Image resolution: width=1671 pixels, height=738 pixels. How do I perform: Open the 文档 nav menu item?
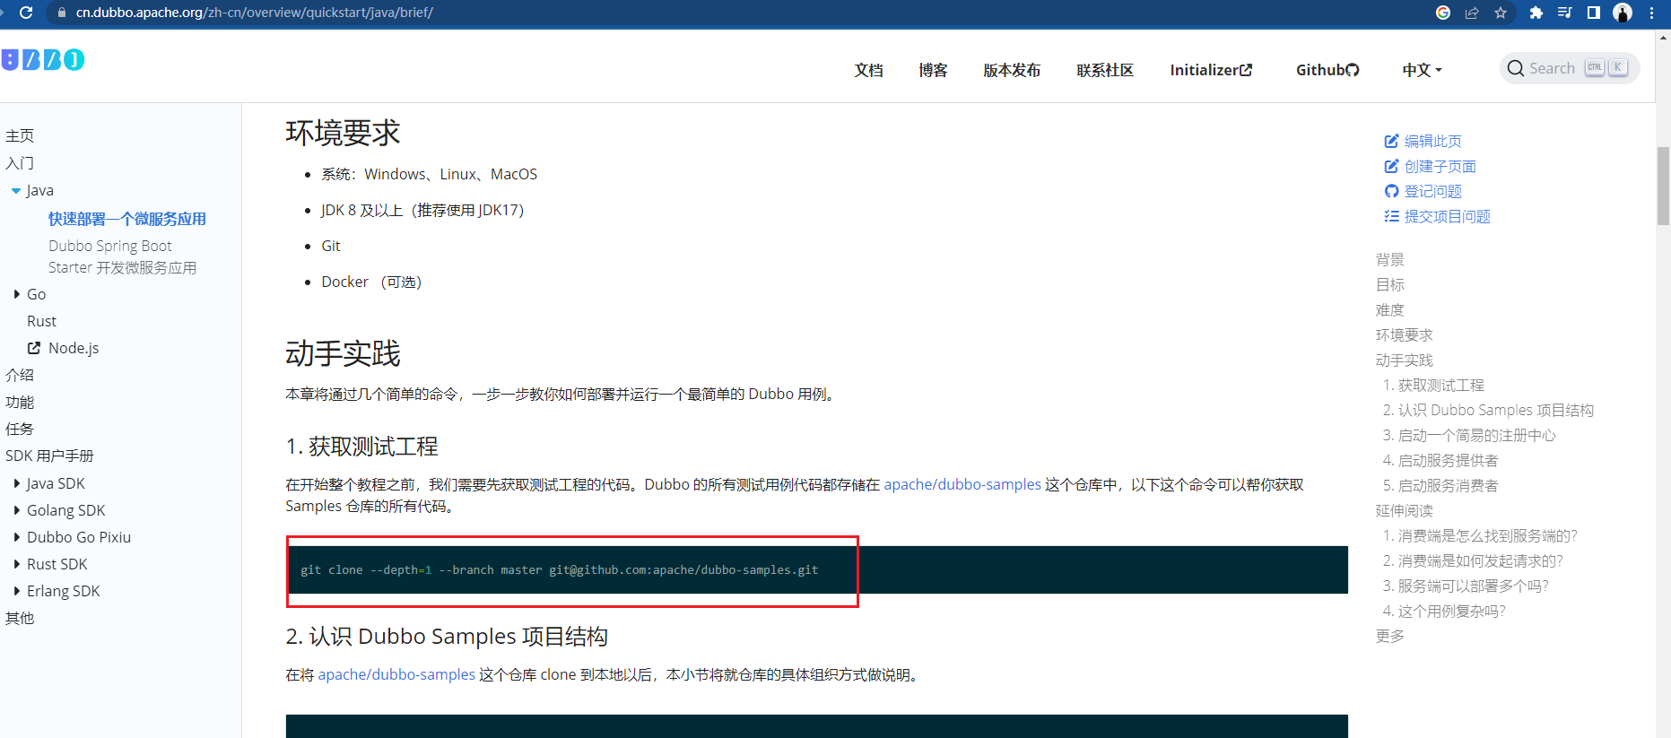coord(868,70)
